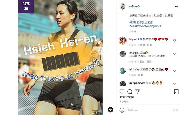The width and height of the screenshot is (181, 115).
Task: Open the #耶穌愛你我也愛你 hashtag
Action: [141, 22]
